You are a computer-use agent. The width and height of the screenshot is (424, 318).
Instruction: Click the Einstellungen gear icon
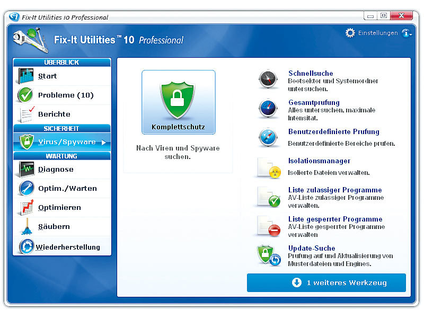(350, 33)
